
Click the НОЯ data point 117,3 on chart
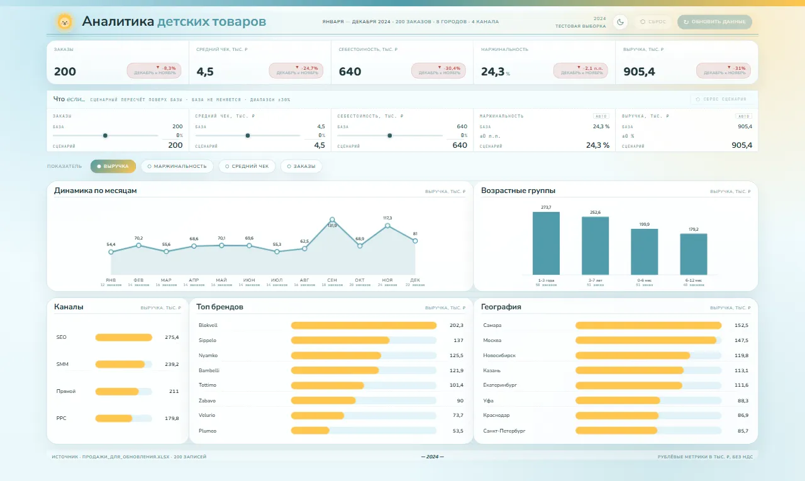pyautogui.click(x=387, y=225)
